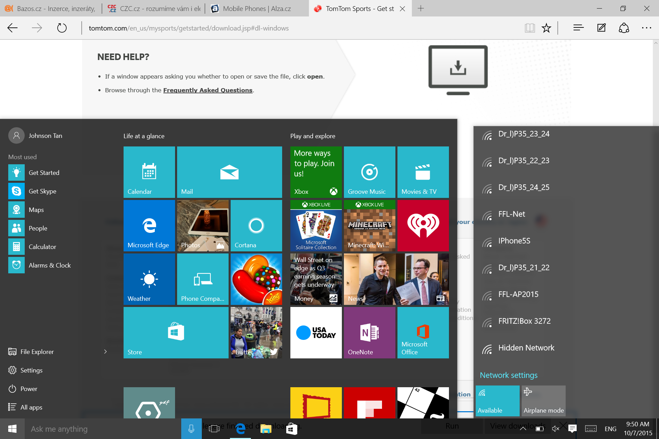Select the IPhone5S Wi-Fi network
Screen dimensions: 659x439
[566, 241]
